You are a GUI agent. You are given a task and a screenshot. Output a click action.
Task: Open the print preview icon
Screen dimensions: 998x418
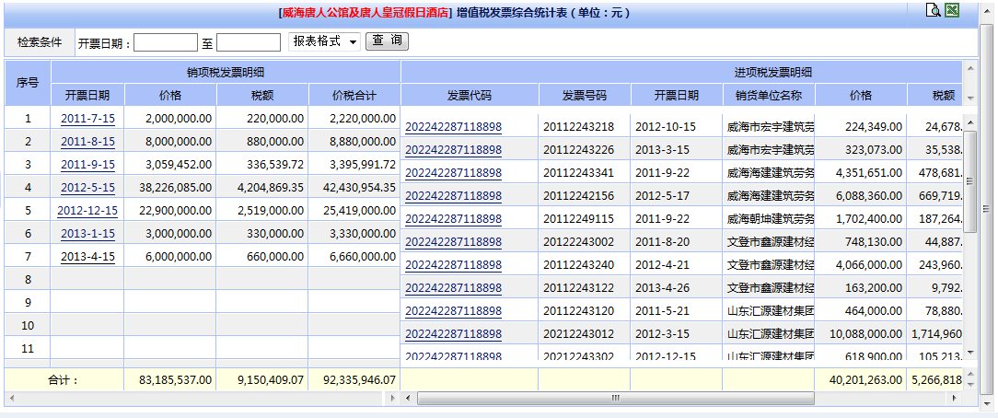934,11
